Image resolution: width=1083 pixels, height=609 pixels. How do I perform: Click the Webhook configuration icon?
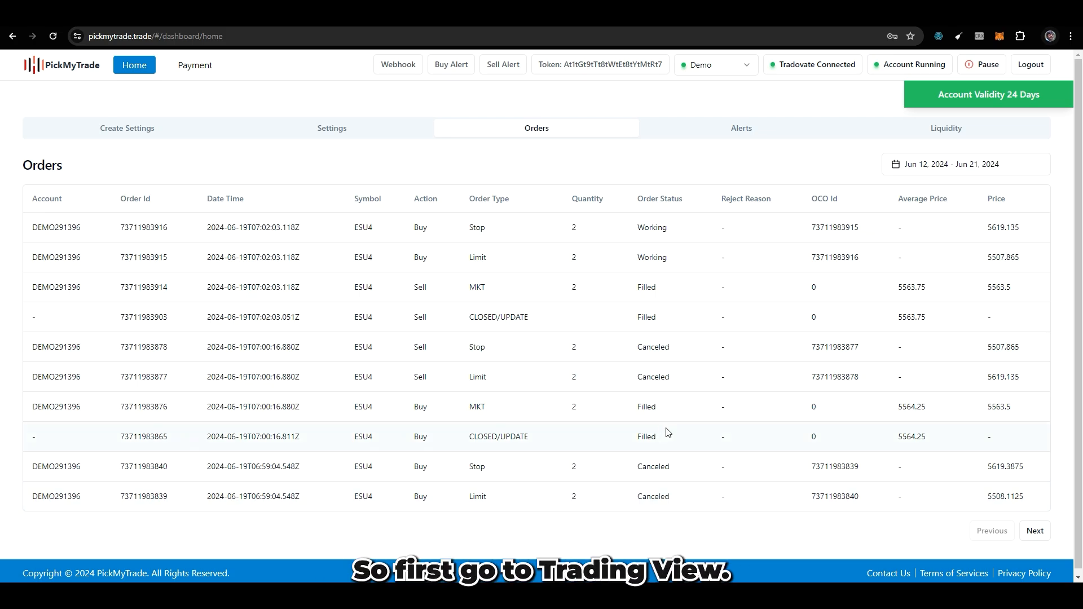coord(398,65)
